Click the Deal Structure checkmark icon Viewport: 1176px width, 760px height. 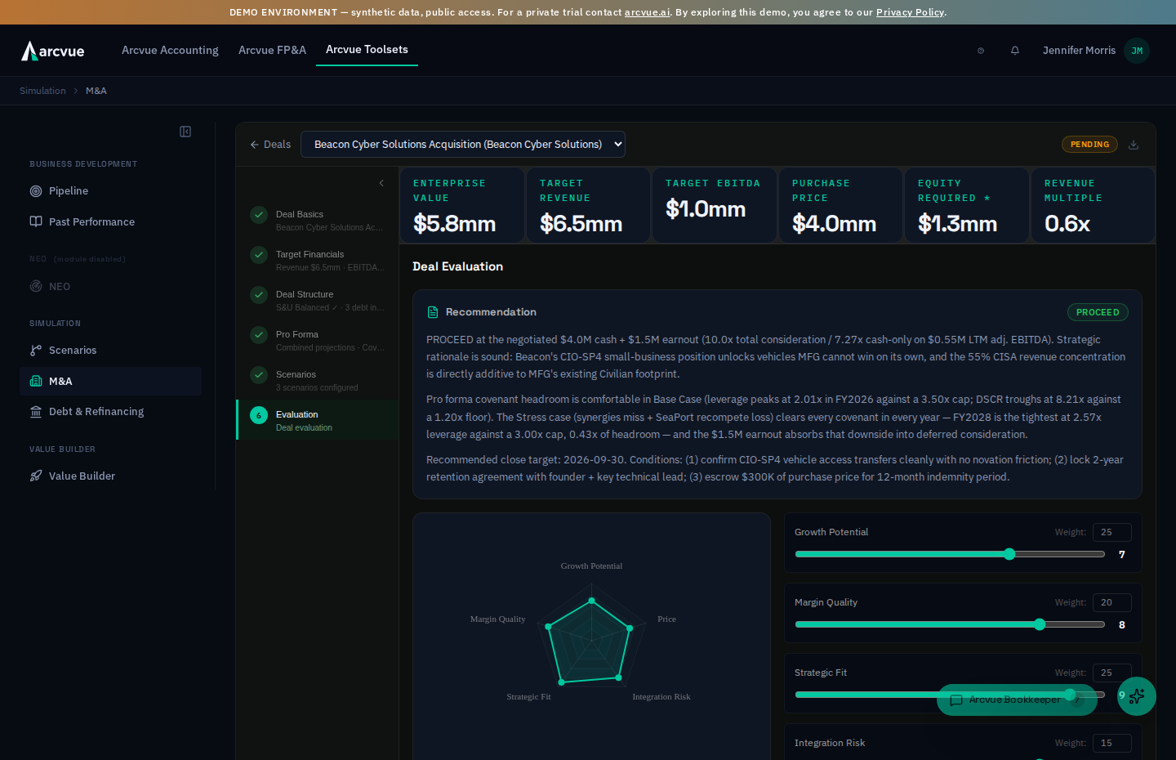pos(259,295)
